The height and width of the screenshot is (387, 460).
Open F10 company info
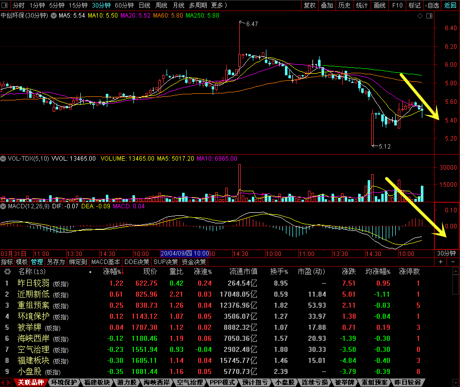point(397,6)
